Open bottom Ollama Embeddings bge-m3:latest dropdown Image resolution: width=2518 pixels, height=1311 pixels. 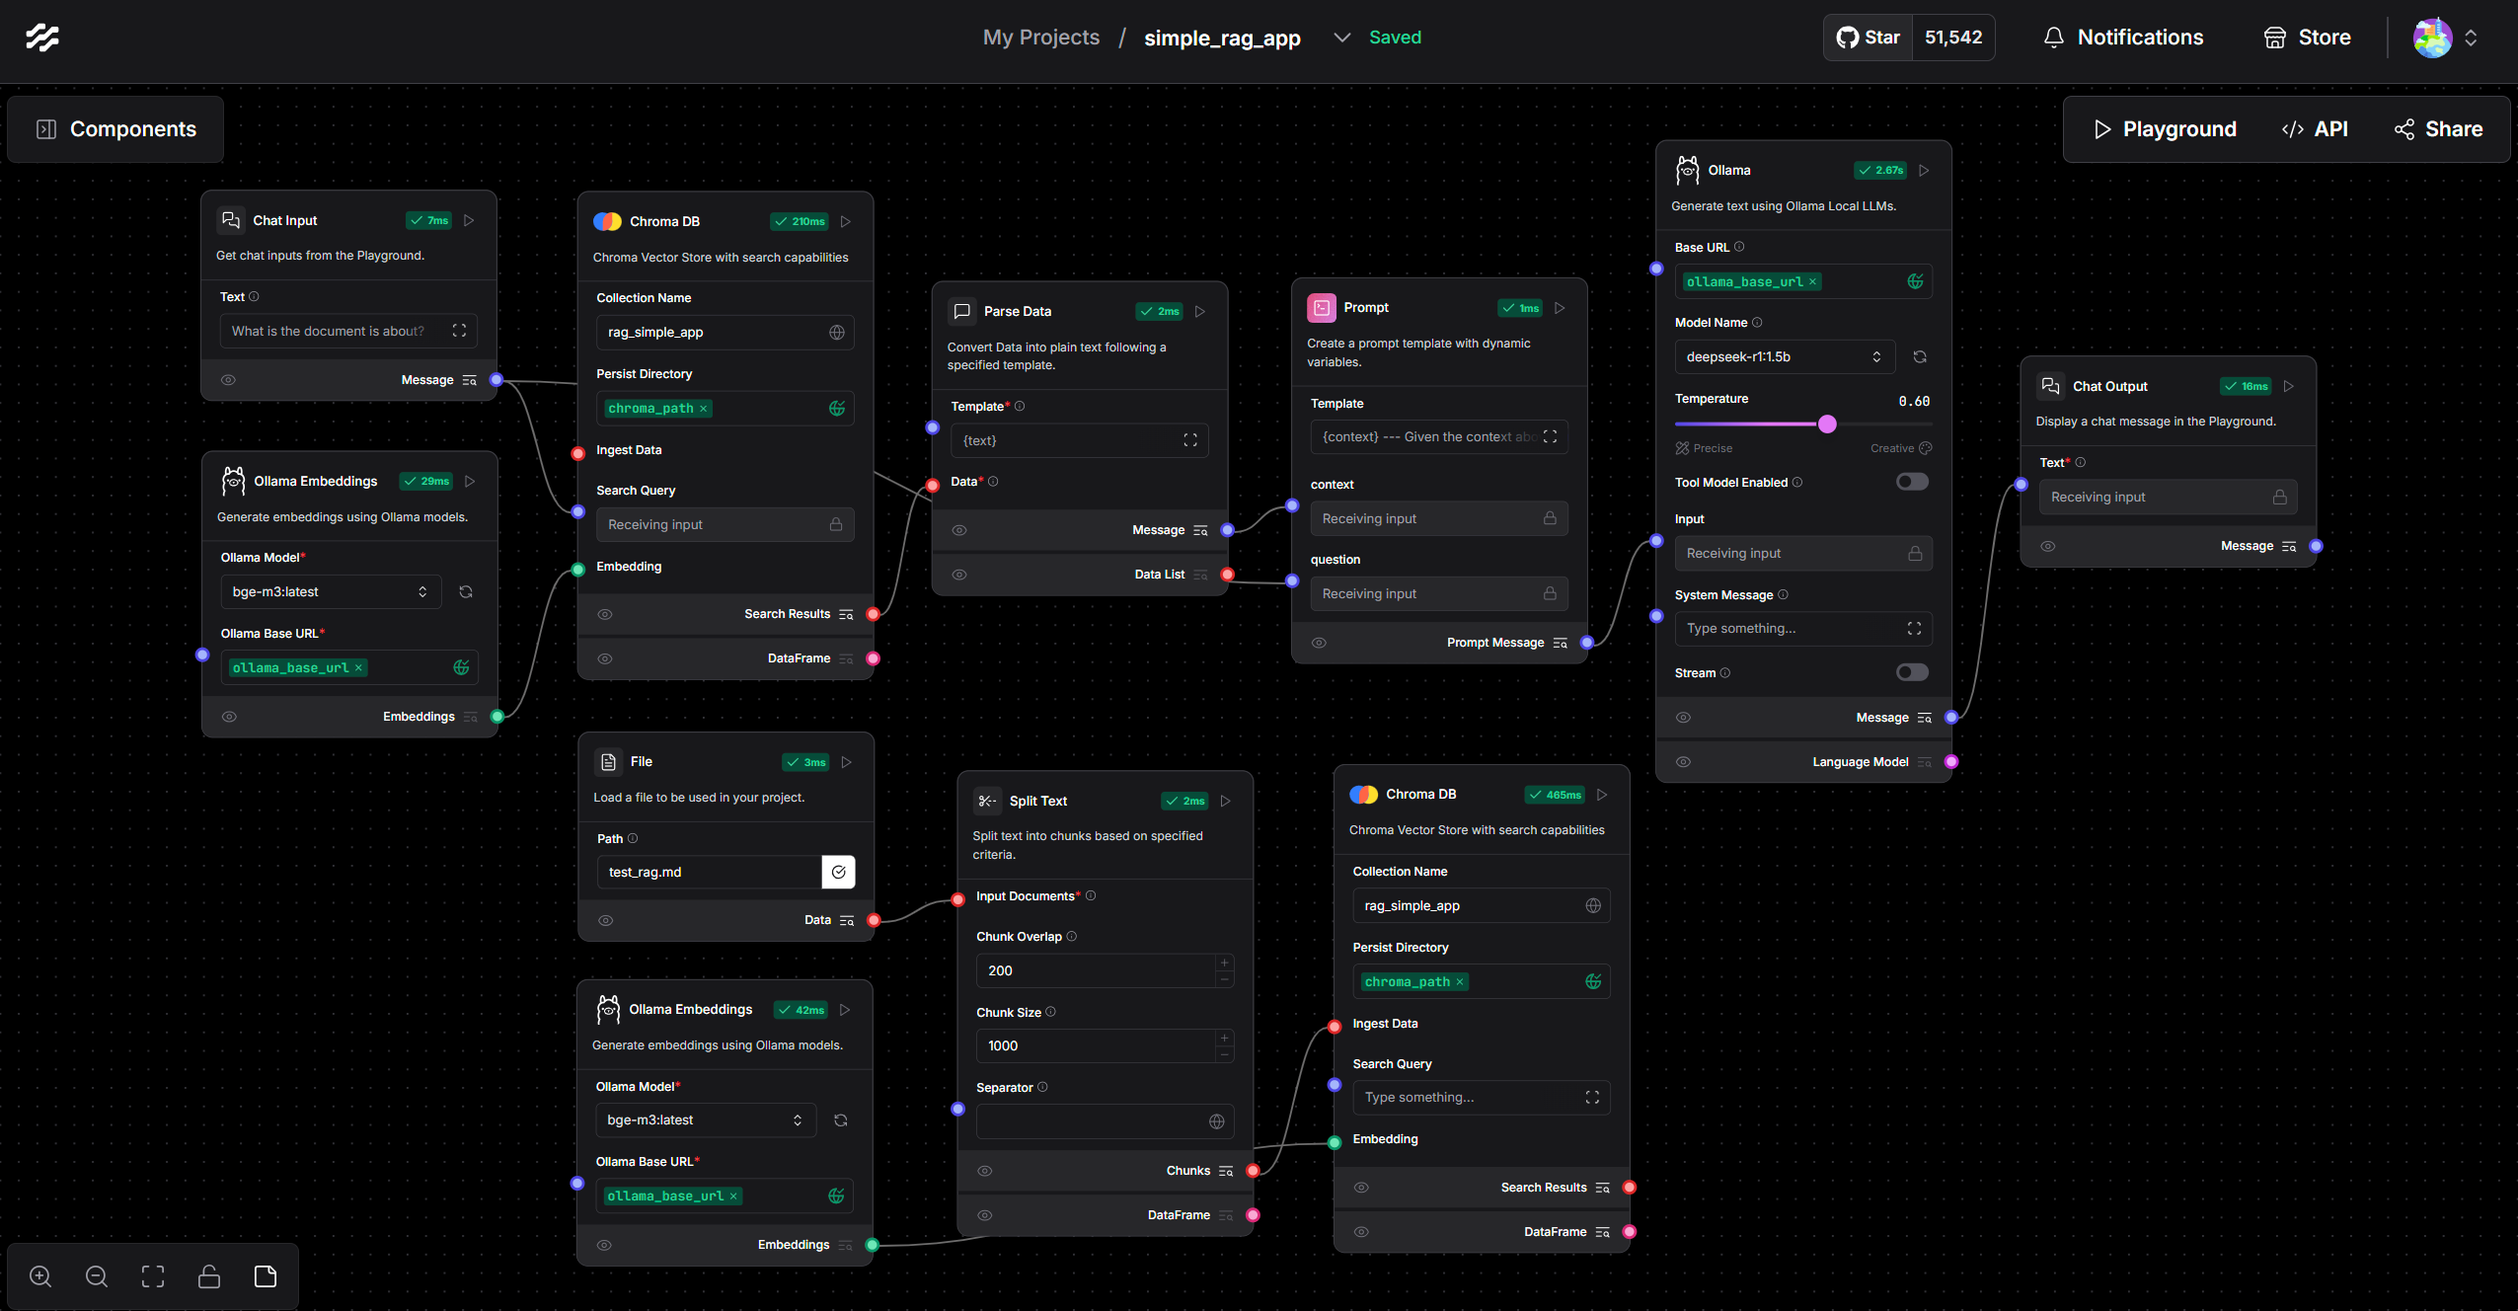click(x=706, y=1120)
